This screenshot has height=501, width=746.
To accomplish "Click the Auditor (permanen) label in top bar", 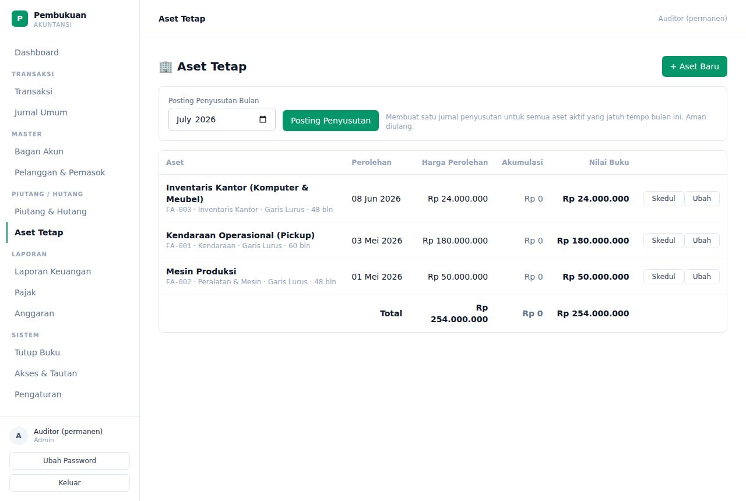I will click(x=692, y=19).
